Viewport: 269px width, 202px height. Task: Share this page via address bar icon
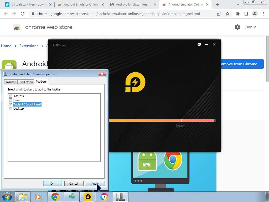(219, 14)
